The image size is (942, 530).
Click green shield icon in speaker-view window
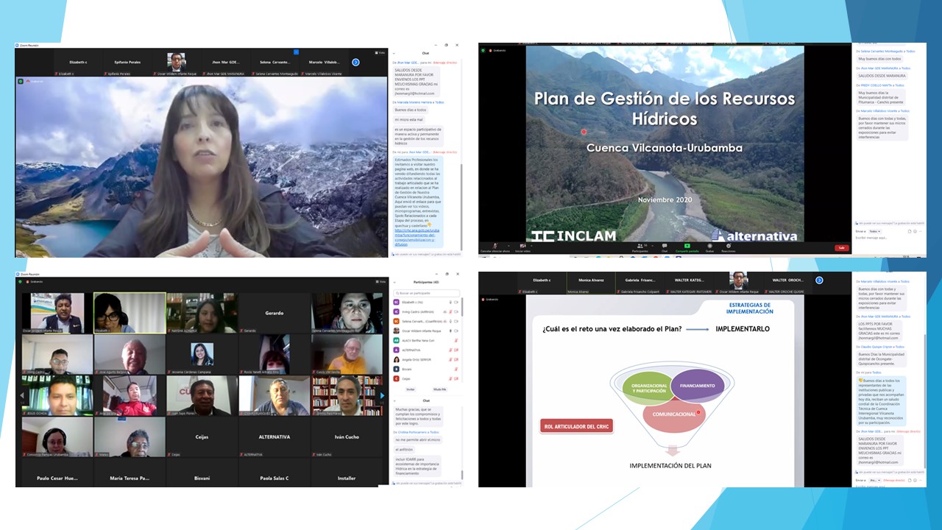tap(21, 81)
